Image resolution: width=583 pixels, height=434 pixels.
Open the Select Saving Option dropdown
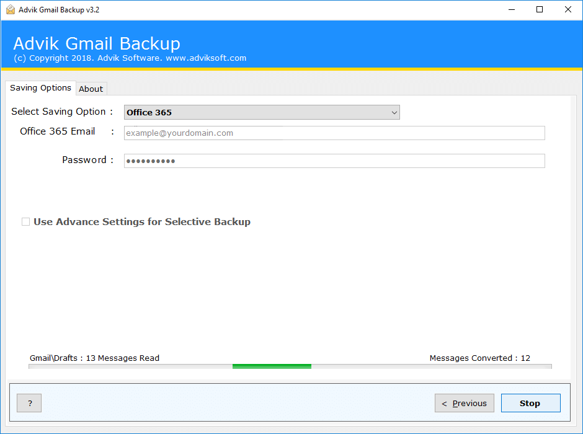pyautogui.click(x=262, y=112)
